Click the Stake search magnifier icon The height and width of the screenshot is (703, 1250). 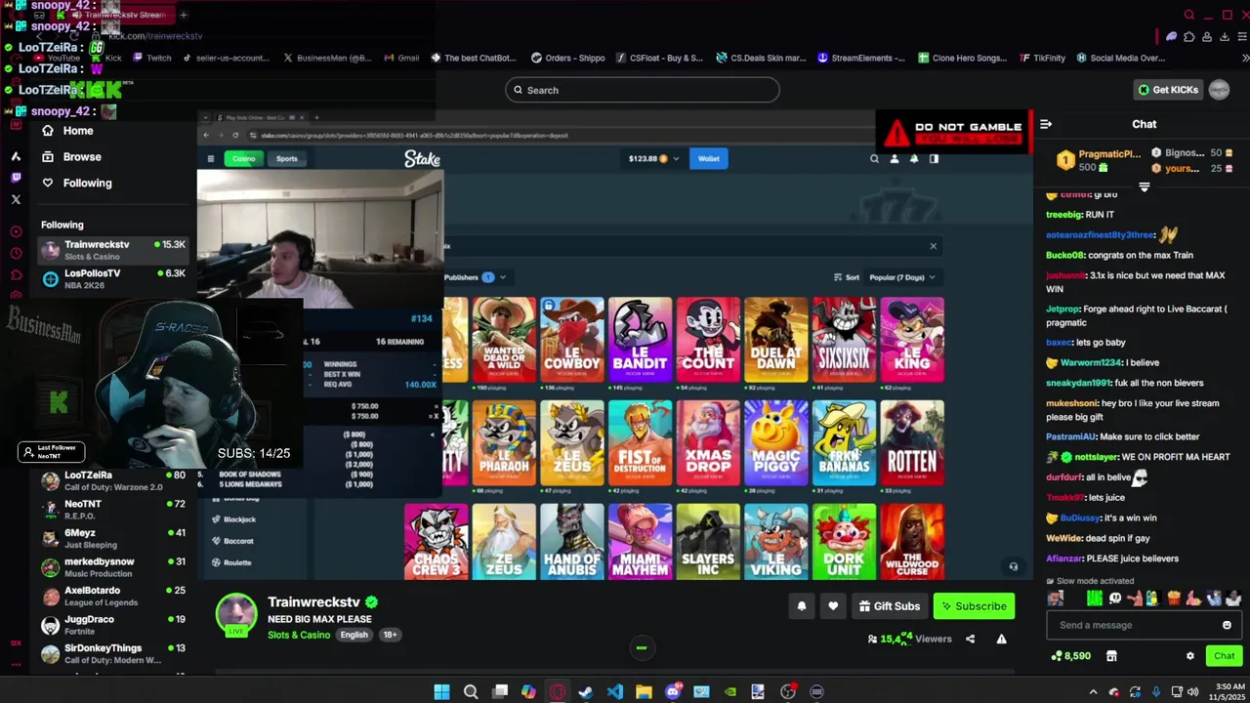874,158
